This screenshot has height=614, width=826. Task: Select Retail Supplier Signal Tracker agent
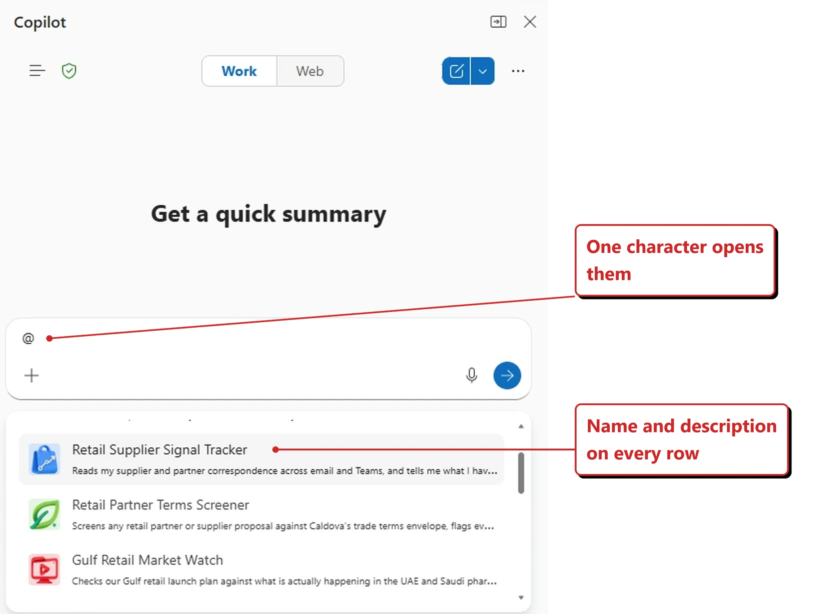point(262,459)
